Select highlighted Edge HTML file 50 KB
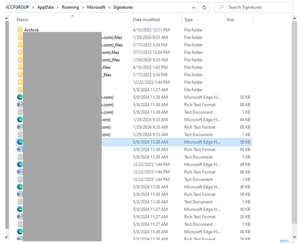 coord(134,142)
